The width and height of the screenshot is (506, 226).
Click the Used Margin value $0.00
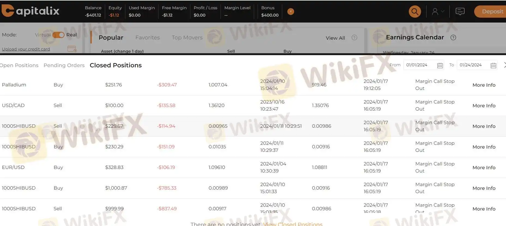(x=135, y=15)
